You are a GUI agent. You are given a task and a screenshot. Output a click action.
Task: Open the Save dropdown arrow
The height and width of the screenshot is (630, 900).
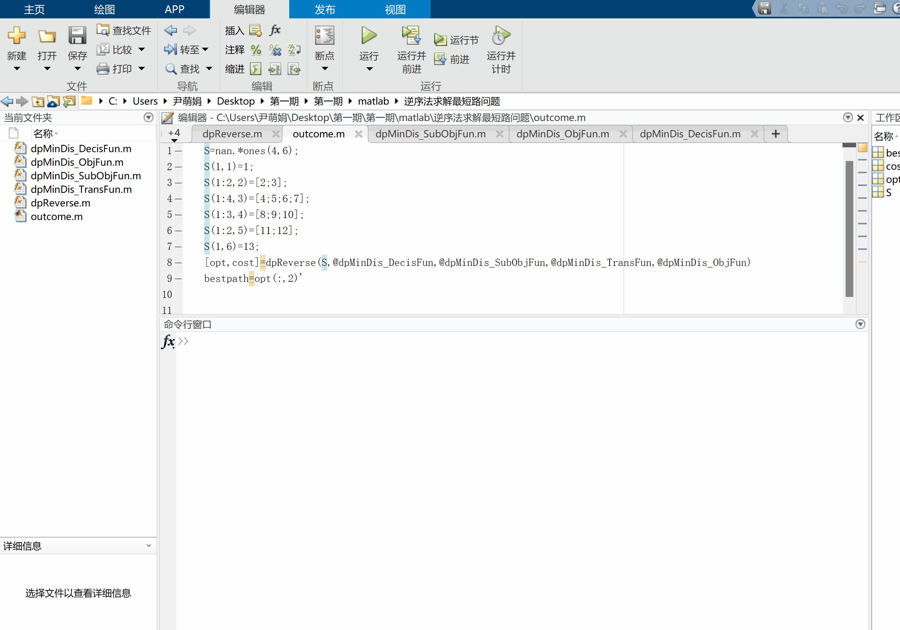tap(77, 69)
